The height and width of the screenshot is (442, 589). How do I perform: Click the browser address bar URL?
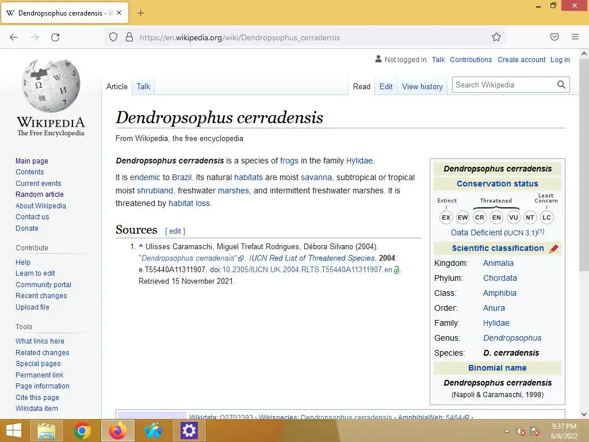(x=240, y=37)
